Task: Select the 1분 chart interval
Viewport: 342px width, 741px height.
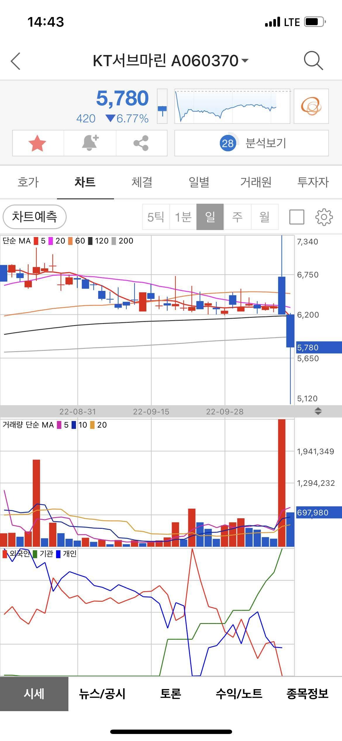Action: coord(183,217)
